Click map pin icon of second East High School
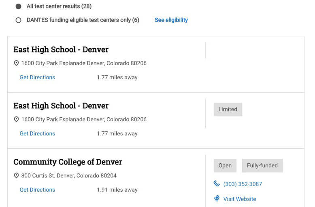This screenshot has width=315, height=207. click(x=16, y=119)
